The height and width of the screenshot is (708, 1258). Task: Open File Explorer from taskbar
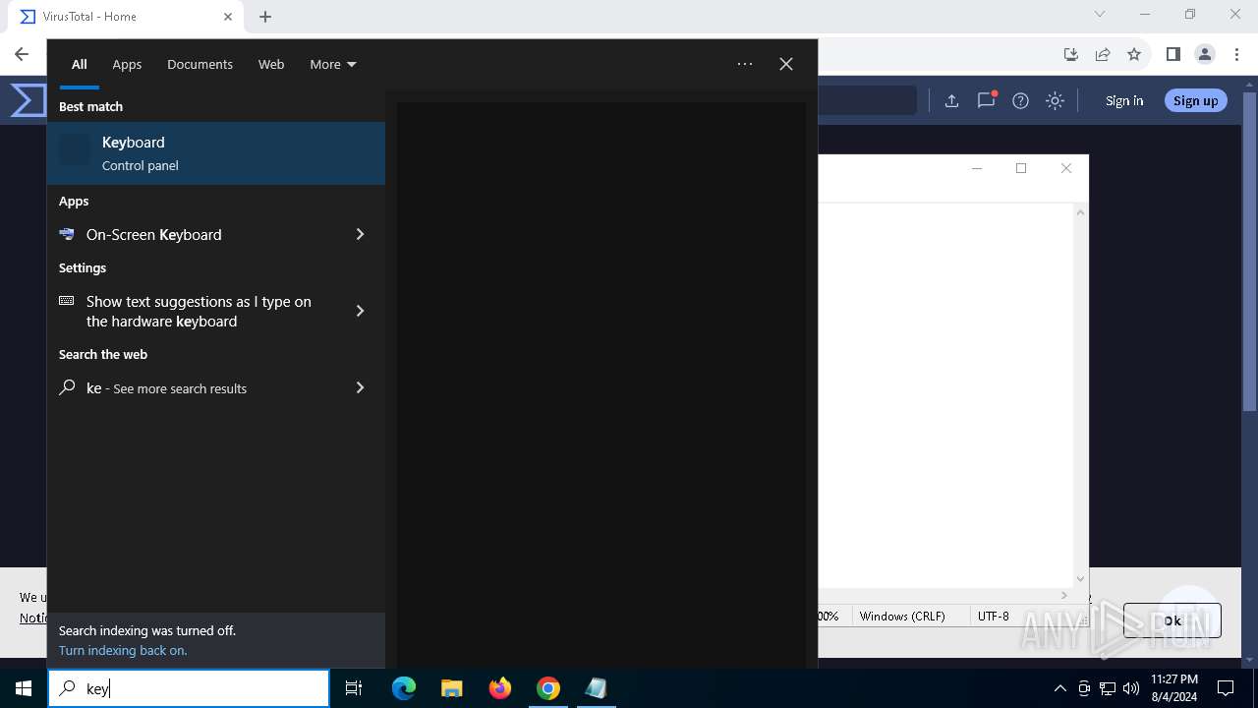452,688
